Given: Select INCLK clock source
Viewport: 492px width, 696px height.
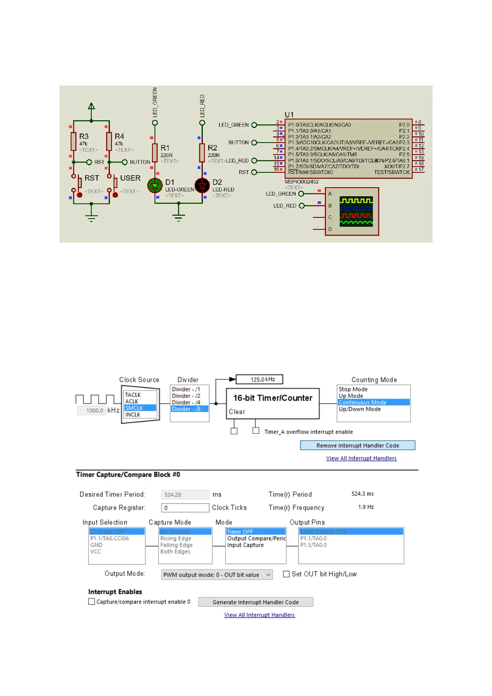Looking at the screenshot, I should coord(140,415).
